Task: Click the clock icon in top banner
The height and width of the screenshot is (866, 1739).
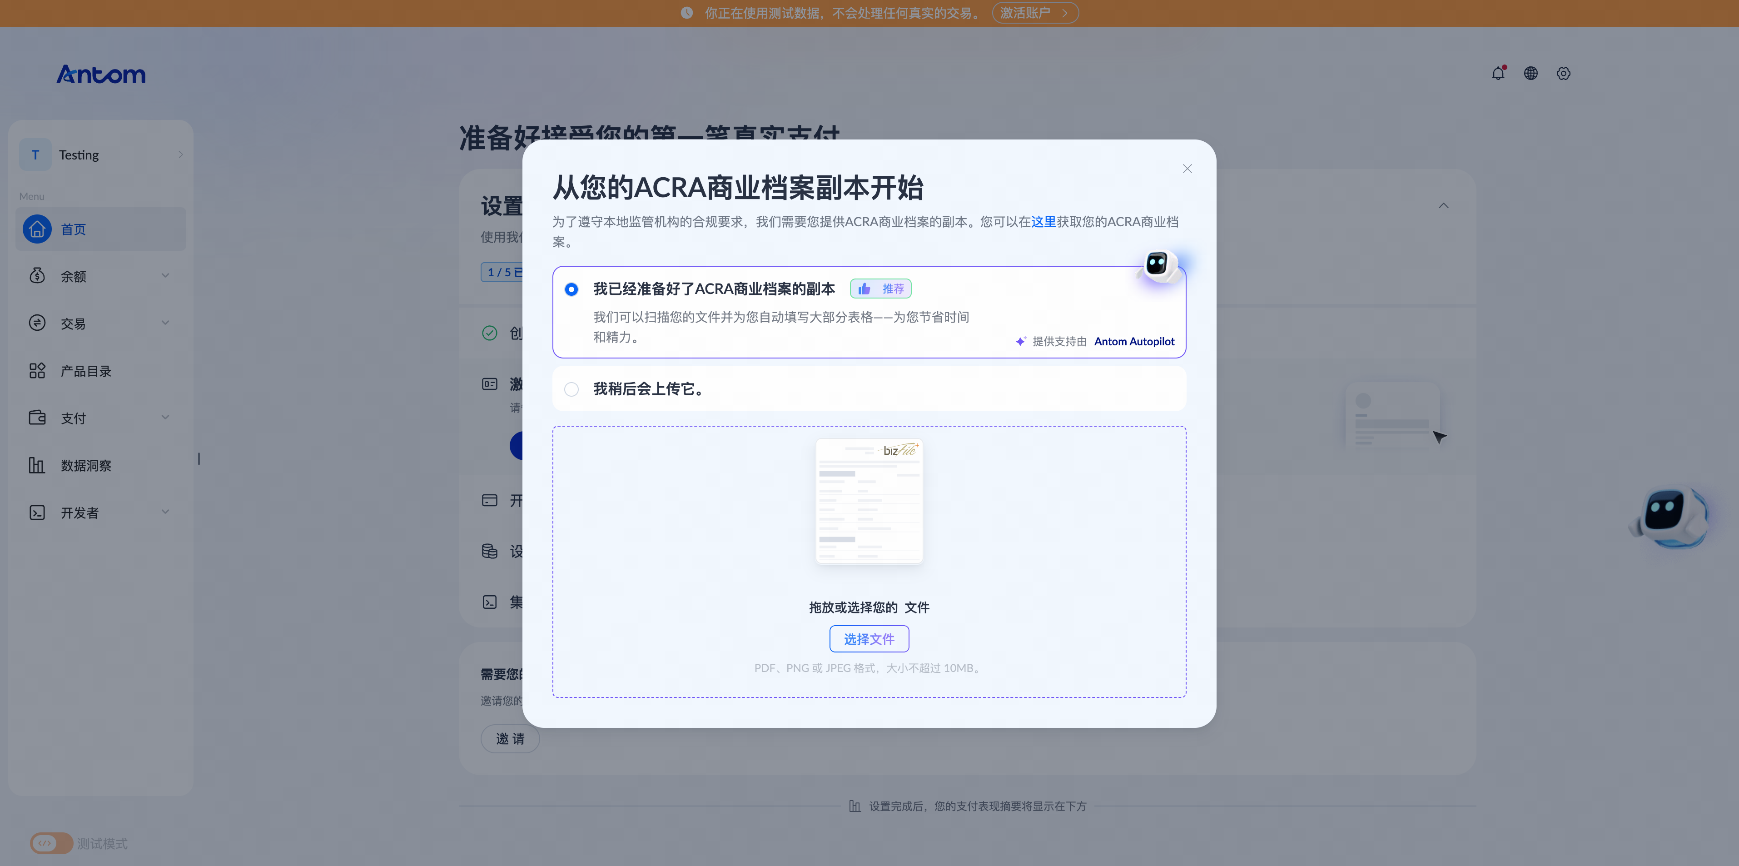Action: pyautogui.click(x=686, y=13)
